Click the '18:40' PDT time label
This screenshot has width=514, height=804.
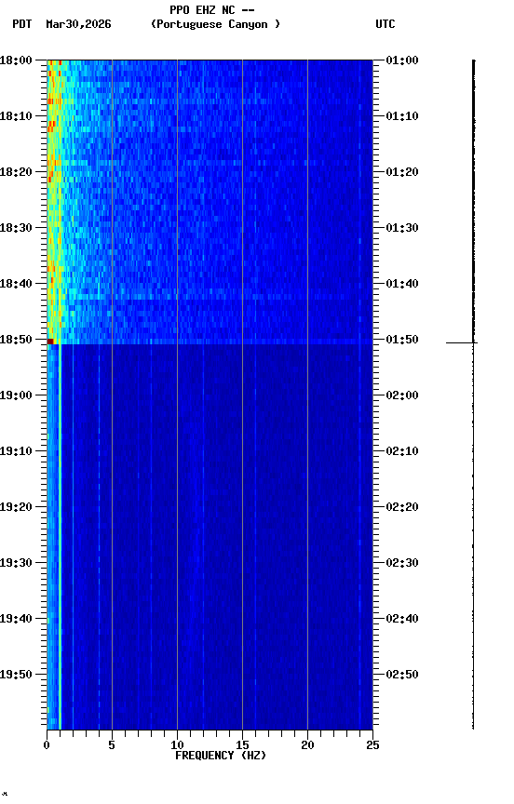16,284
